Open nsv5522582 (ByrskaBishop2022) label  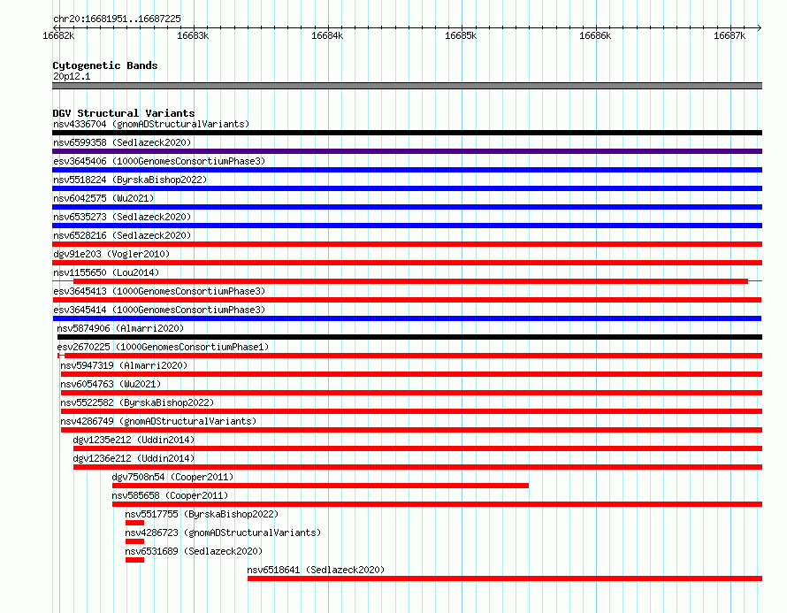137,402
